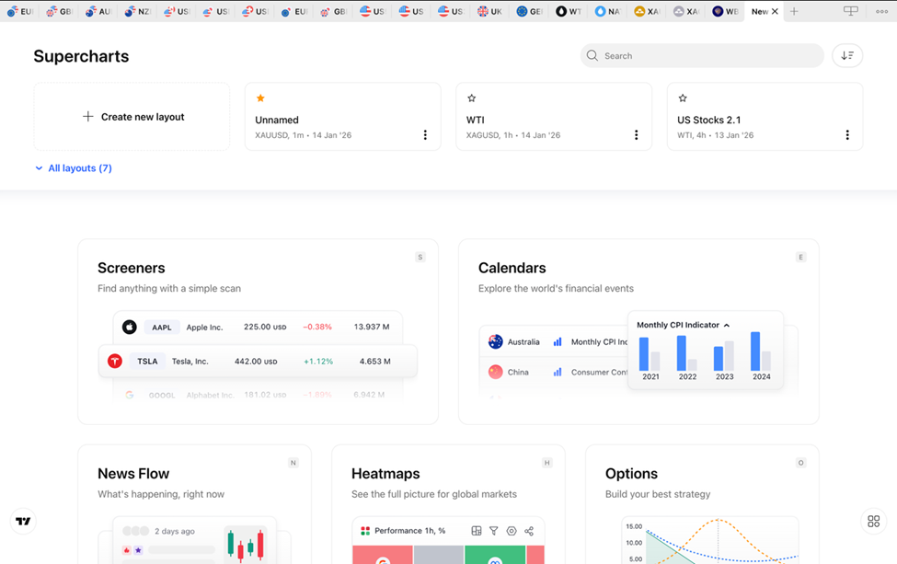The height and width of the screenshot is (564, 897).
Task: Open three-dot menu for Unnamed layout
Action: [424, 135]
